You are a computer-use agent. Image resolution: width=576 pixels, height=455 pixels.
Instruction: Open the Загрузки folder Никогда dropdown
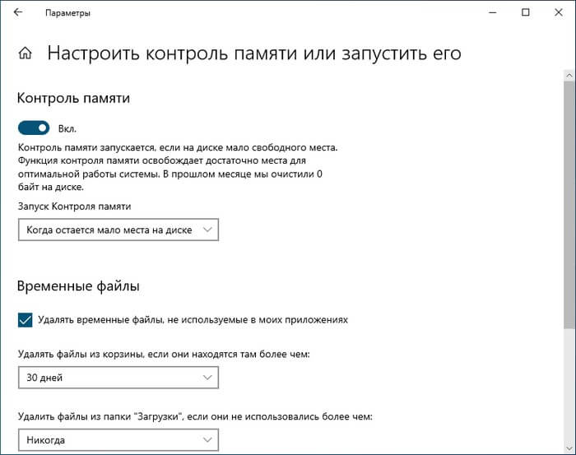(x=118, y=440)
